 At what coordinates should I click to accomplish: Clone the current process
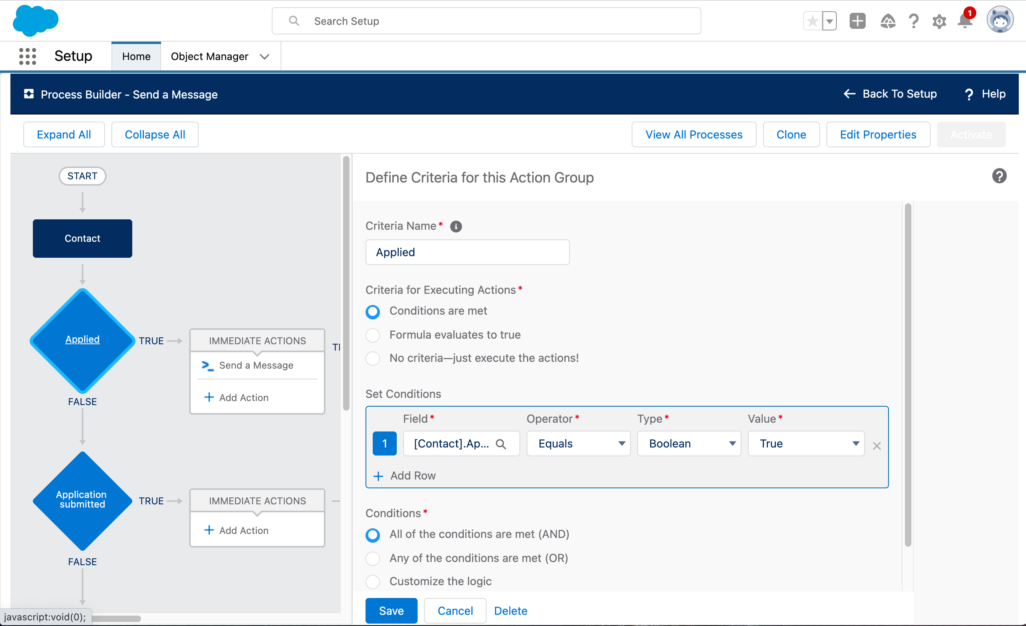[791, 134]
